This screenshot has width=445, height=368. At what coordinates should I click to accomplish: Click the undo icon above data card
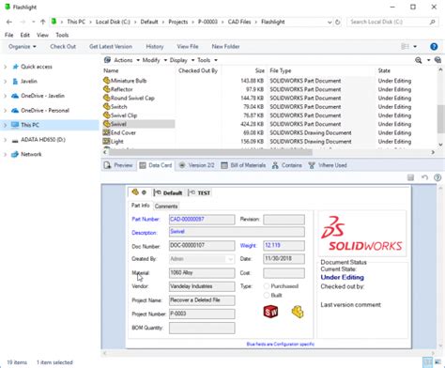tap(424, 177)
